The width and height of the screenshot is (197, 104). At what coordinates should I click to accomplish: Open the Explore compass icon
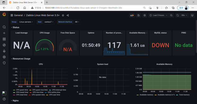4,45
